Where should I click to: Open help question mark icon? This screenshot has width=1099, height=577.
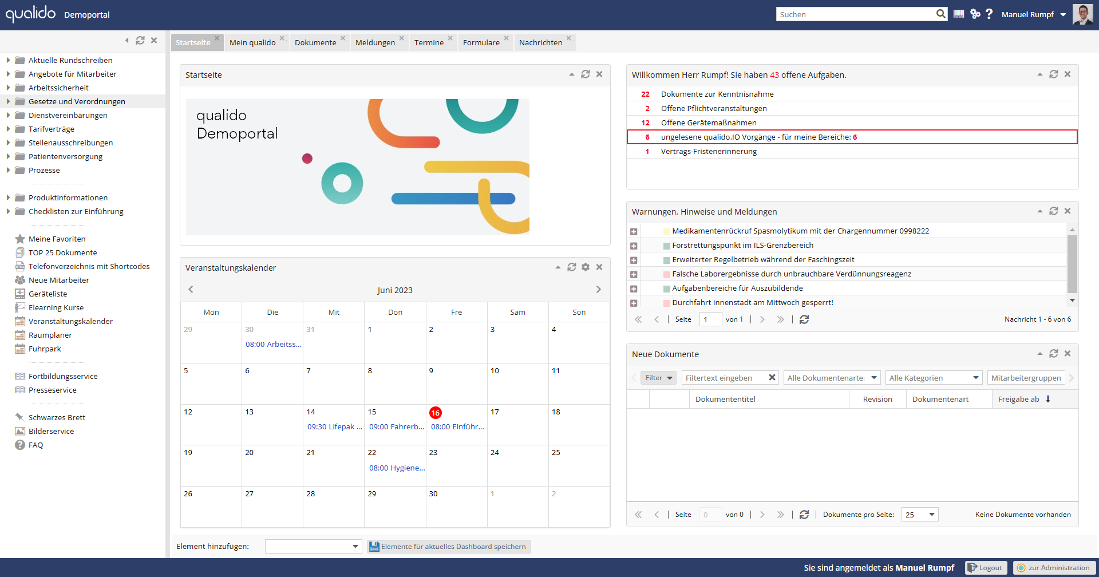pyautogui.click(x=989, y=14)
